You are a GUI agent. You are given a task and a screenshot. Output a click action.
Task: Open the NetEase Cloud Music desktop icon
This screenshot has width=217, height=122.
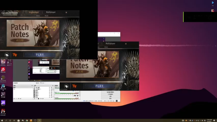(x=3, y=70)
